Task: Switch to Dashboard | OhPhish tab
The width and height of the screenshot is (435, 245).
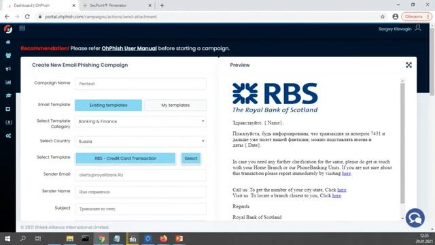Action: tap(41, 5)
